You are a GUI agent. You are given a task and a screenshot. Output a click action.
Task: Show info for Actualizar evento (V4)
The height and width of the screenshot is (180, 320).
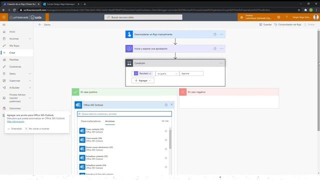(x=166, y=167)
